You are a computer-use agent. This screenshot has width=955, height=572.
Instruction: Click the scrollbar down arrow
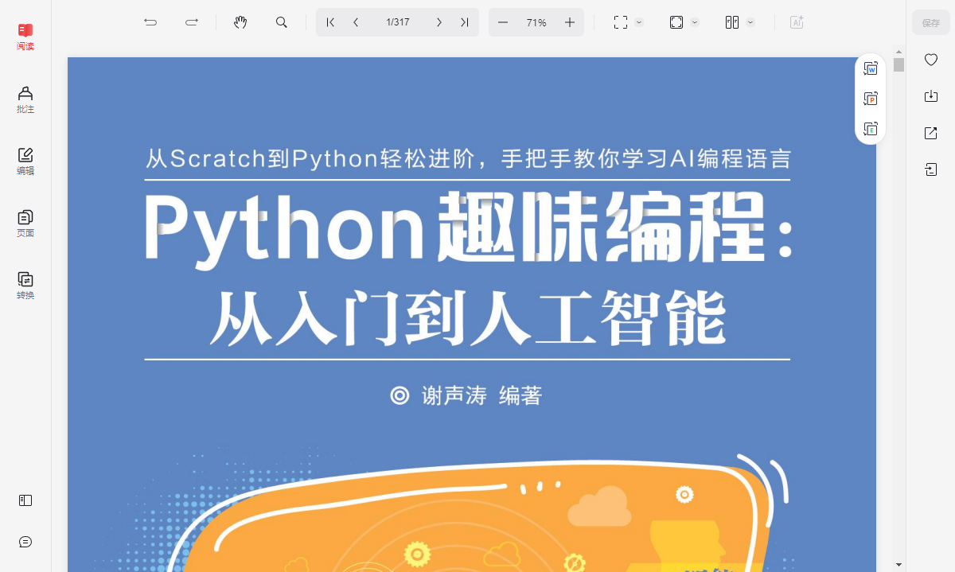coord(898,564)
